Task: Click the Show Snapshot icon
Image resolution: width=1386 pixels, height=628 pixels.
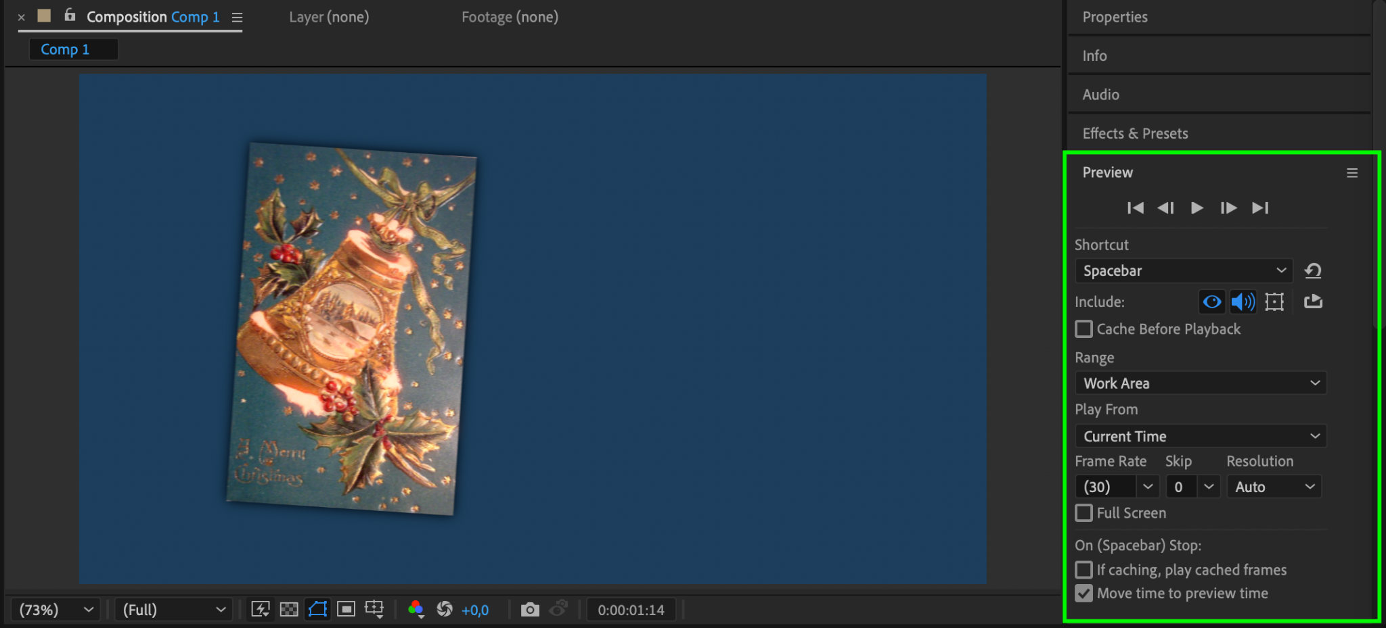Action: 558,610
